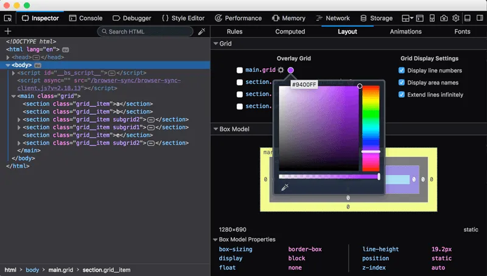Click section.grid__item in the breadcrumb
The image size is (487, 276).
(107, 270)
